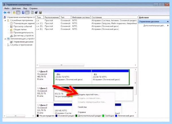This screenshot has height=124, width=172.
Task: Click the tree pane horizontal scrollbar thumb
Action: point(15,116)
